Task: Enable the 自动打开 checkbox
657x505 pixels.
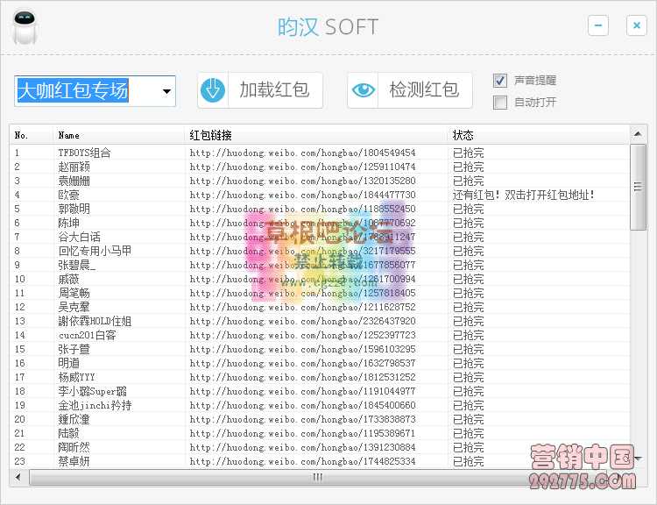Action: coord(500,103)
